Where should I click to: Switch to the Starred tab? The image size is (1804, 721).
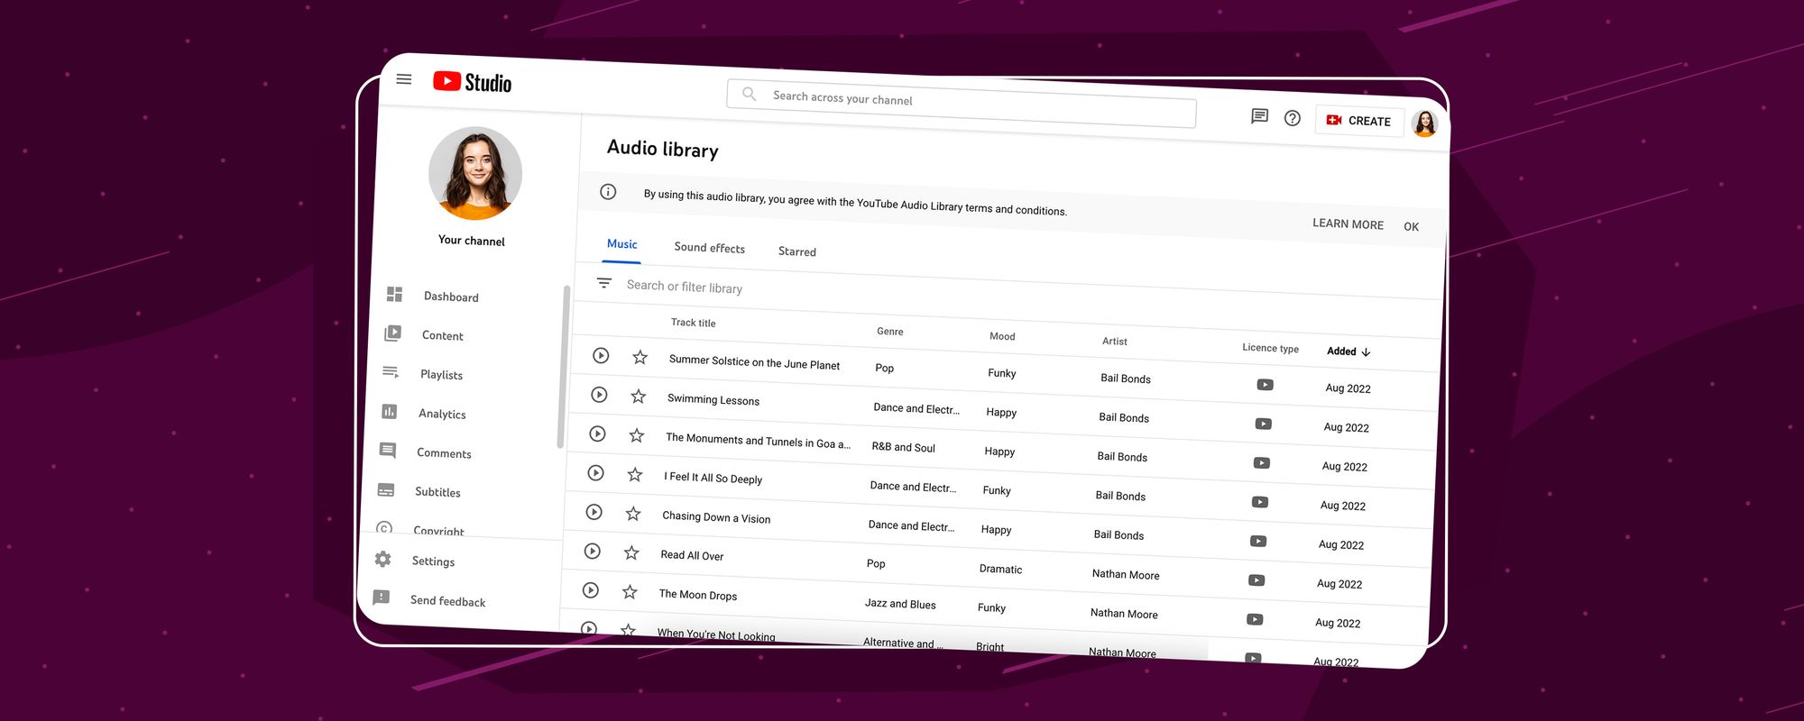796,251
